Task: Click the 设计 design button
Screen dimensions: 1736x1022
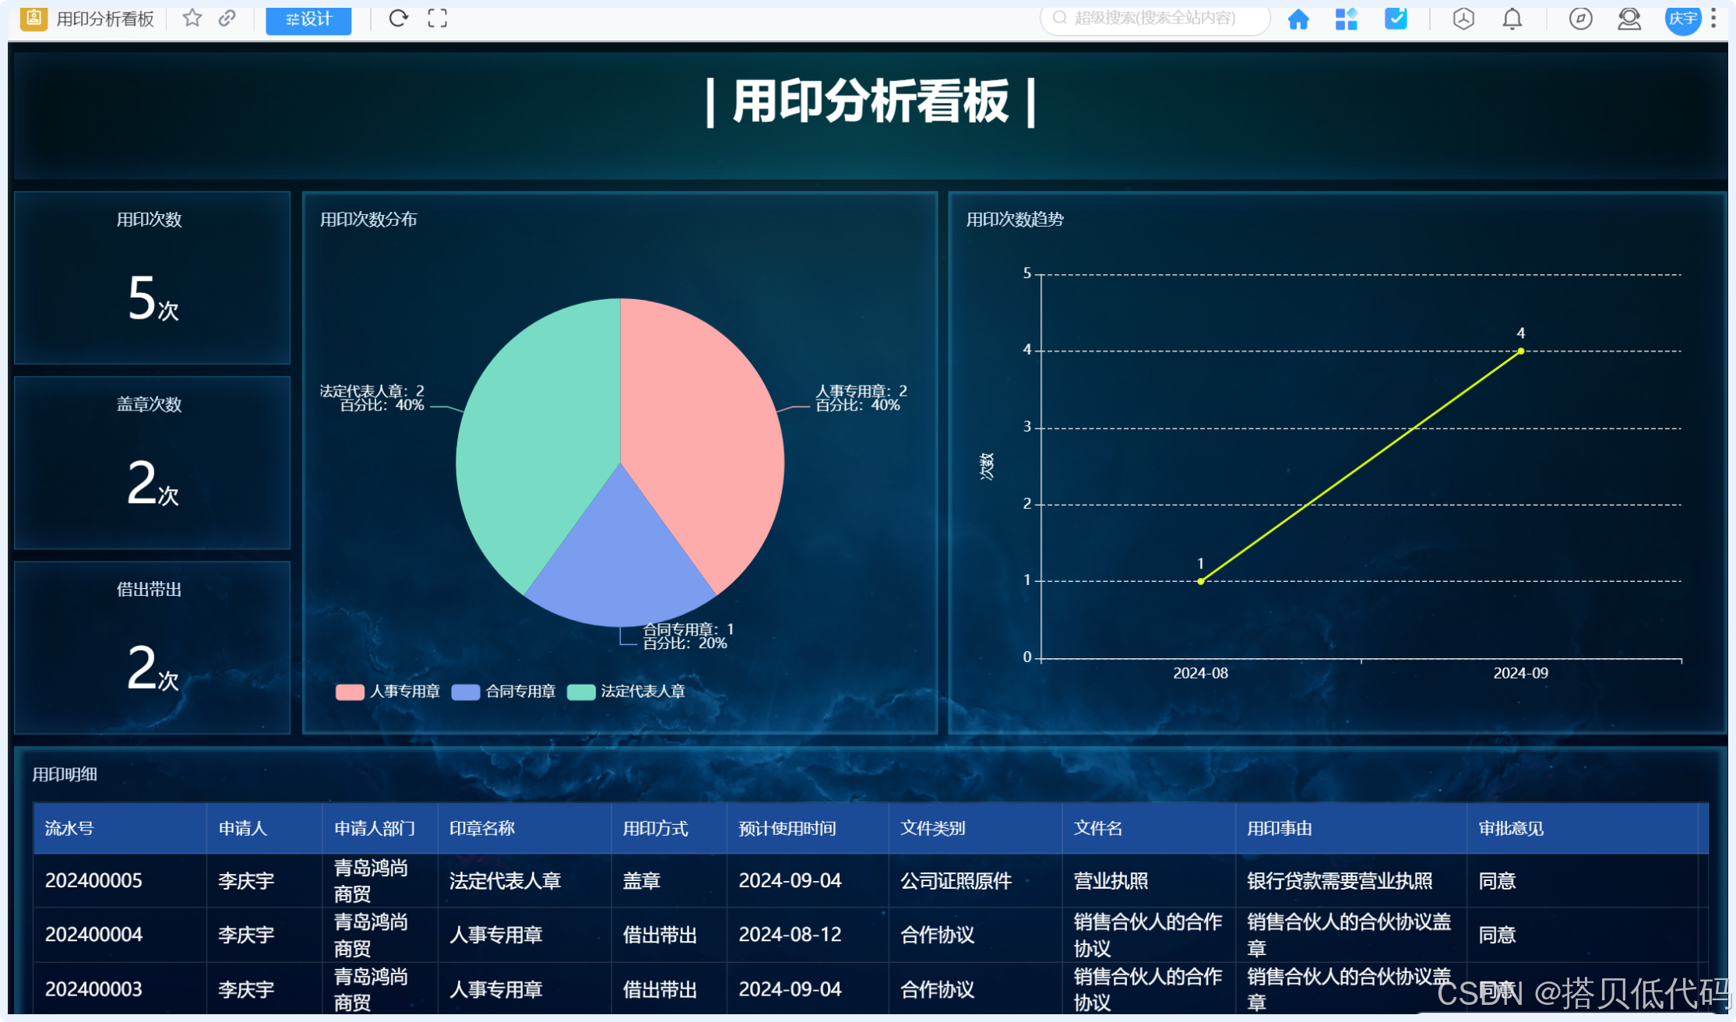Action: (308, 19)
